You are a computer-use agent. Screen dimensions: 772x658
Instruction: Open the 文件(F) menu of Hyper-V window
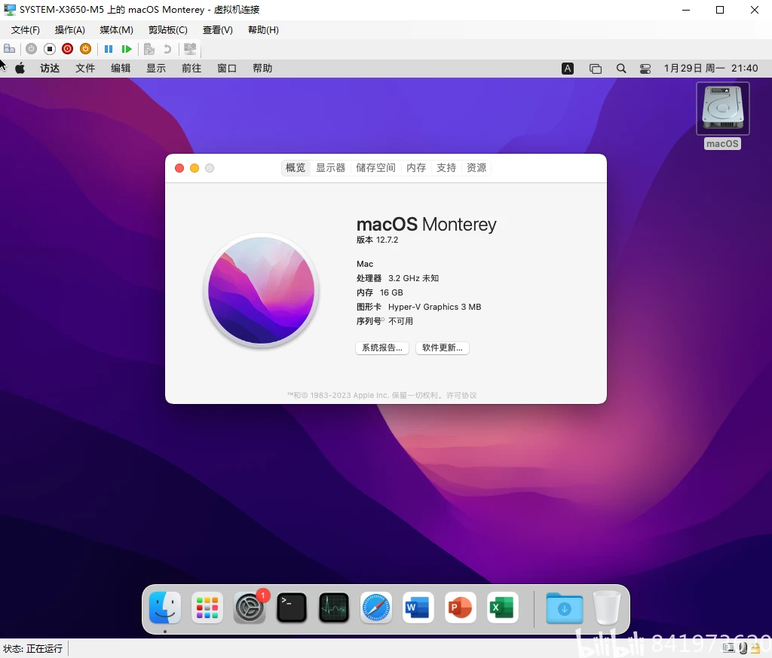point(25,30)
